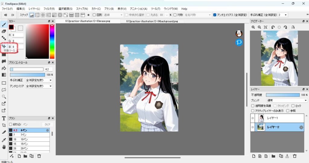Enable the concentric circle snap
The height and width of the screenshot is (163, 309).
pos(60,15)
